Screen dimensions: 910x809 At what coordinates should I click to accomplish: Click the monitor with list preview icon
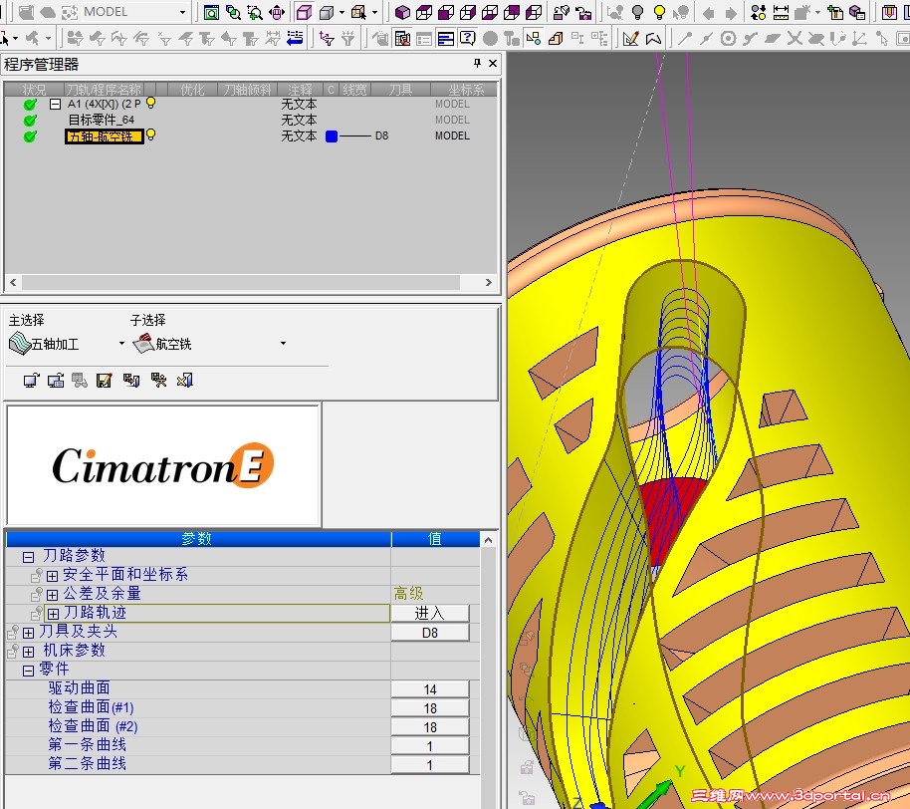56,381
